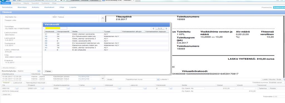Image resolution: width=285 pixels, height=103 pixels.
Task: Open lookup for Projekti field
Action: pyautogui.click(x=43, y=88)
